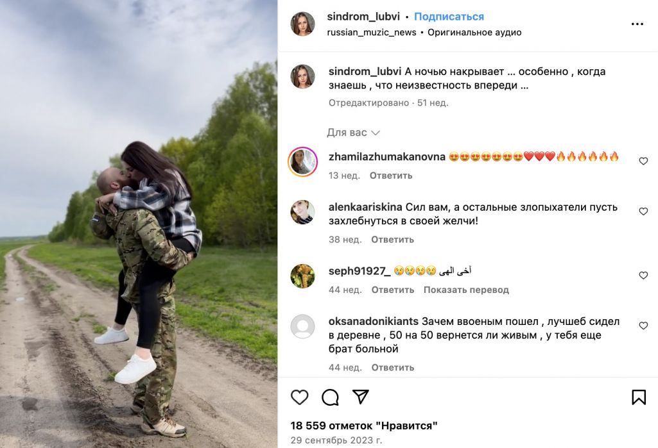Like alenkaariskina's comment heart
Image resolution: width=658 pixels, height=448 pixels.
pos(643,212)
